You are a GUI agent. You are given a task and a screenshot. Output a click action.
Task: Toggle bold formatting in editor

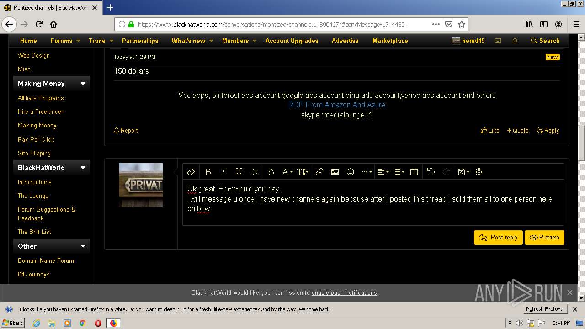(x=208, y=172)
